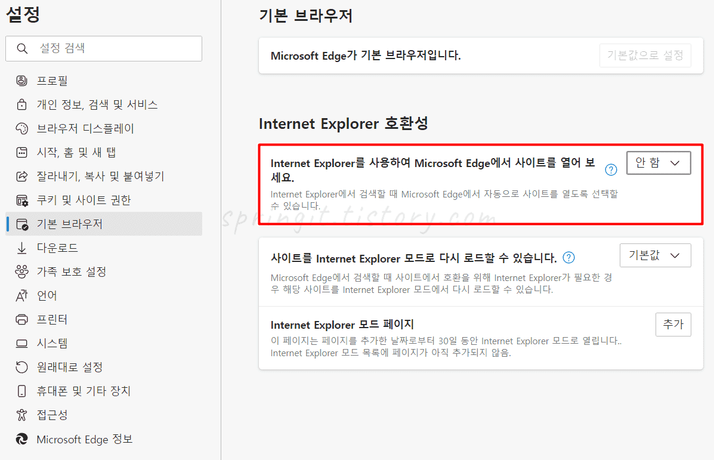This screenshot has width=714, height=460.
Task: Open the 안 함 dropdown
Action: click(x=658, y=163)
